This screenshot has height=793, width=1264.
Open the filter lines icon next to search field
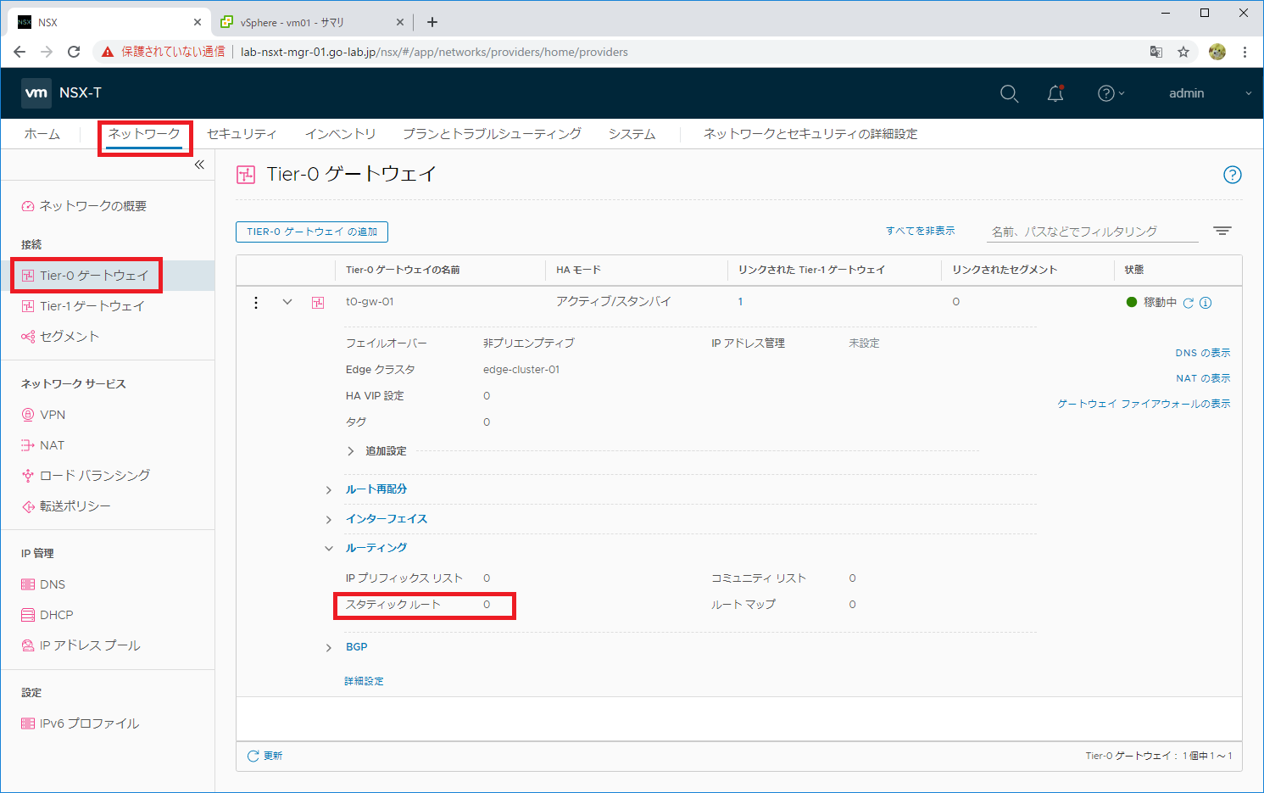pyautogui.click(x=1222, y=231)
